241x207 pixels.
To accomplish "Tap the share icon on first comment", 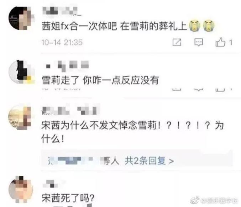I will pyautogui.click(x=177, y=42).
